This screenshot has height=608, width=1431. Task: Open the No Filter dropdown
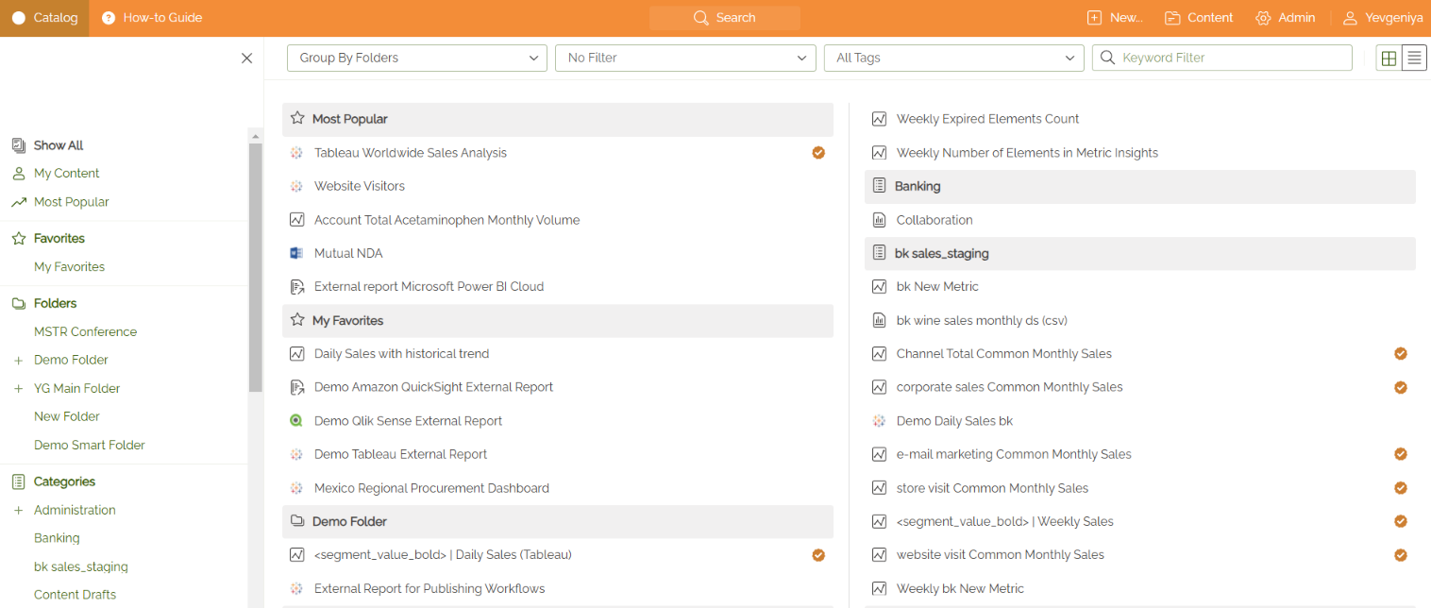pos(685,59)
